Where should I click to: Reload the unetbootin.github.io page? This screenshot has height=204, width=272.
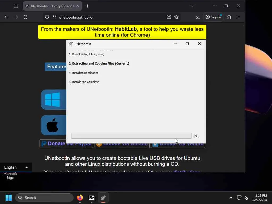coord(25,17)
